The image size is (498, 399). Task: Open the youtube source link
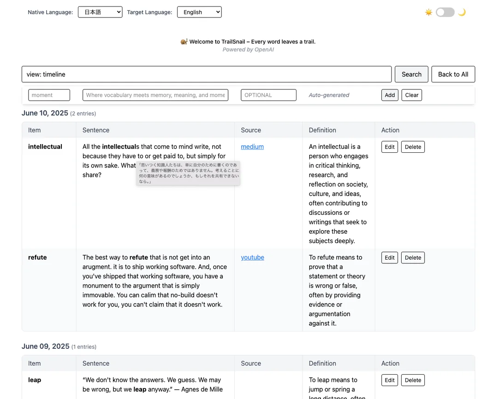pyautogui.click(x=253, y=258)
